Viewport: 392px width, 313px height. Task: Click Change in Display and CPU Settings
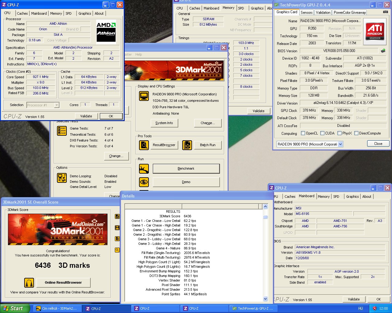208,123
